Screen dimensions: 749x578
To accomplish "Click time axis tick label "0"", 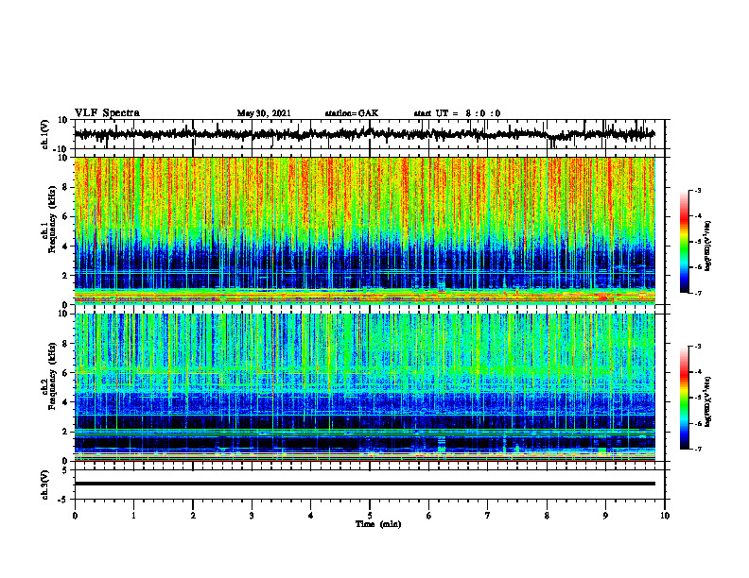I will pyautogui.click(x=75, y=516).
